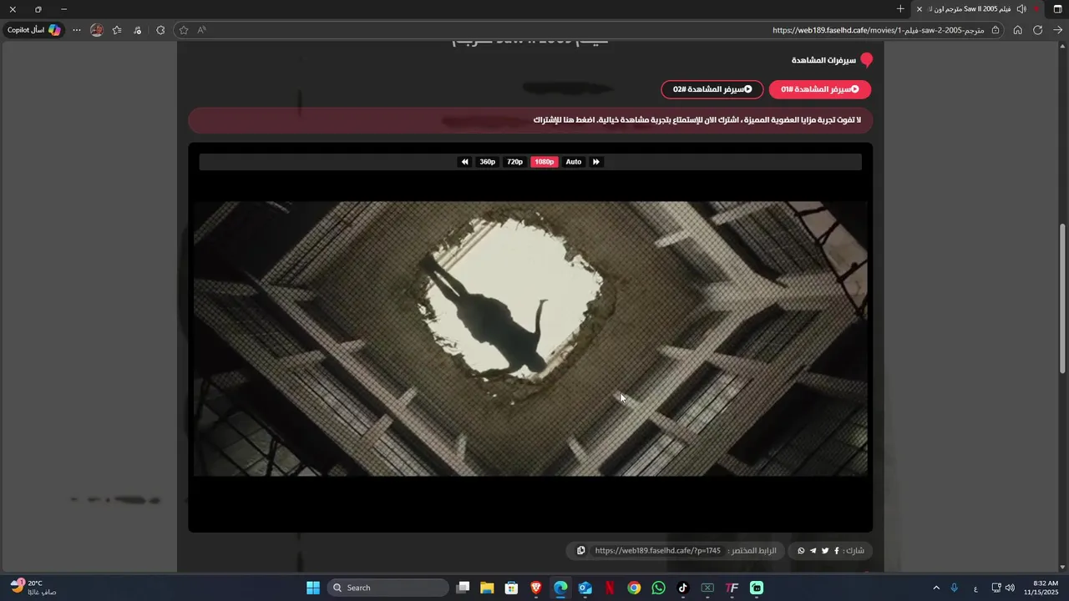Launch Brave browser from the taskbar
Image resolution: width=1069 pixels, height=601 pixels.
tap(536, 588)
